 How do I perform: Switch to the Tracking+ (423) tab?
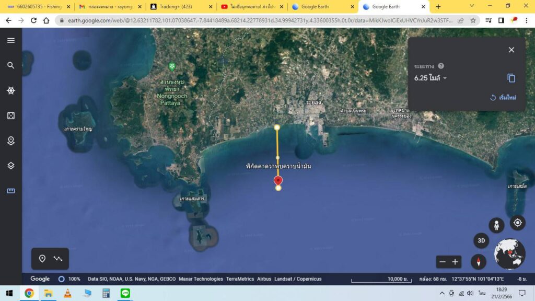[x=179, y=7]
